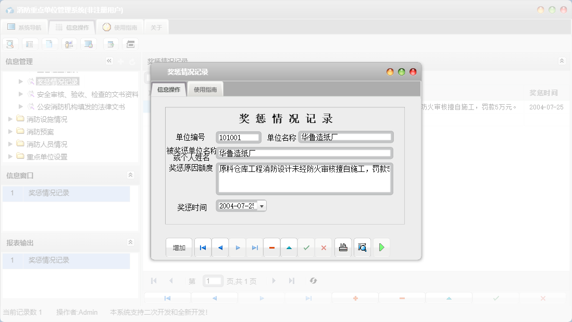Switch to the 使用指南 tab in the dialog
572x322 pixels.
[205, 89]
